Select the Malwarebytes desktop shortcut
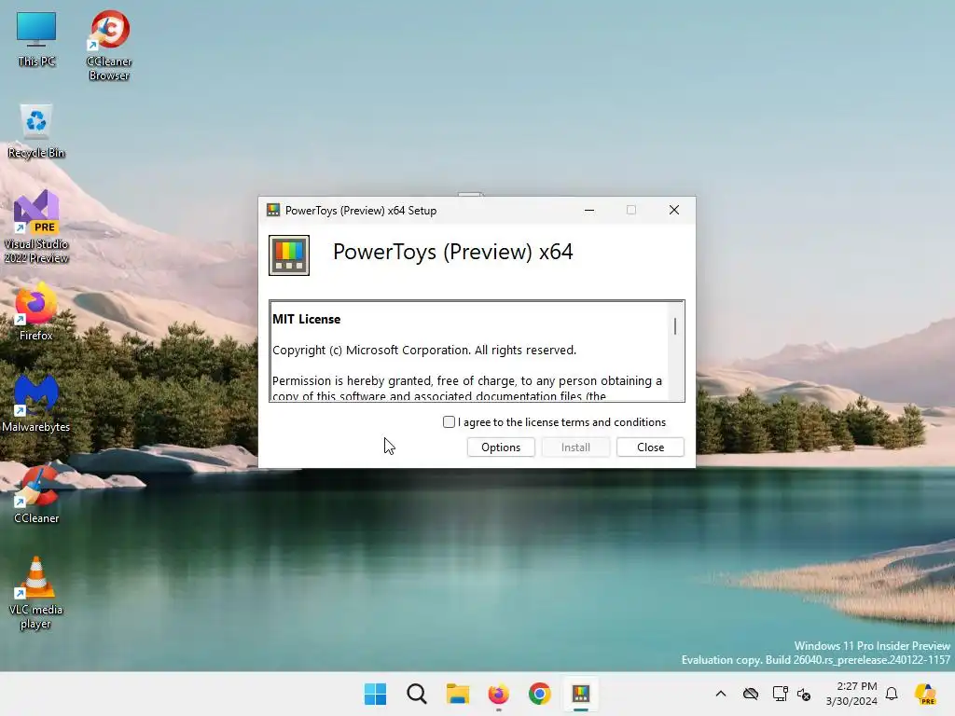Viewport: 955px width, 716px height. pyautogui.click(x=36, y=403)
